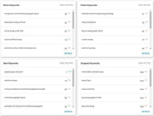Click the Risen Keywords scroll-down arrow
Screen dimensions: 154x116
(73, 48)
